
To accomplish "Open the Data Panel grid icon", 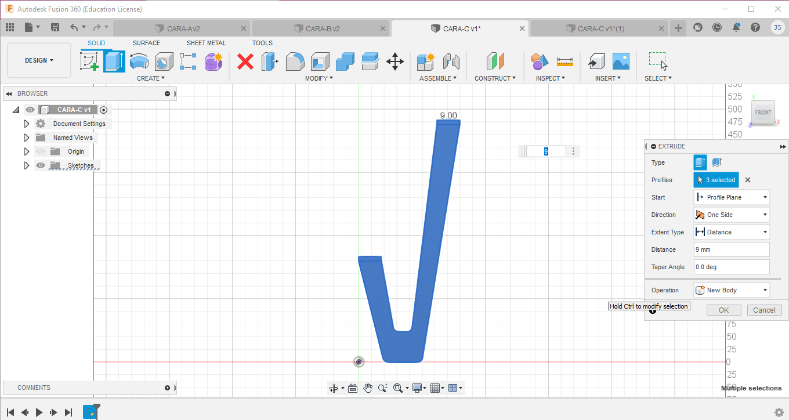I will (10, 27).
